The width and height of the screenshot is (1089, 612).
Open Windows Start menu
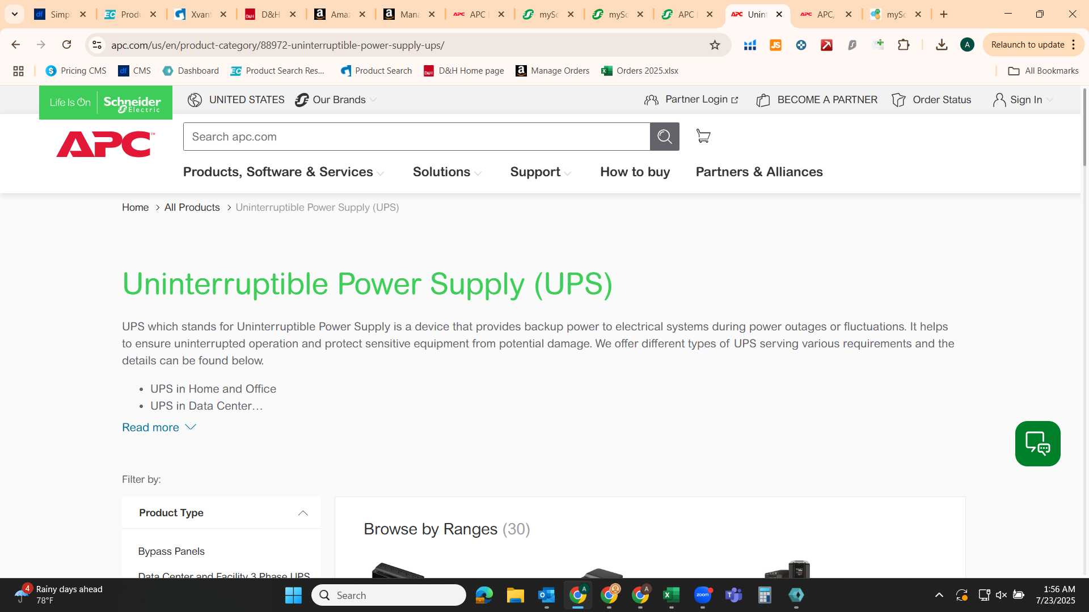[x=293, y=595]
